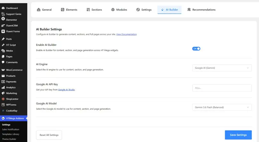
Task: Open Templates Library submenu item
Action: (11, 134)
